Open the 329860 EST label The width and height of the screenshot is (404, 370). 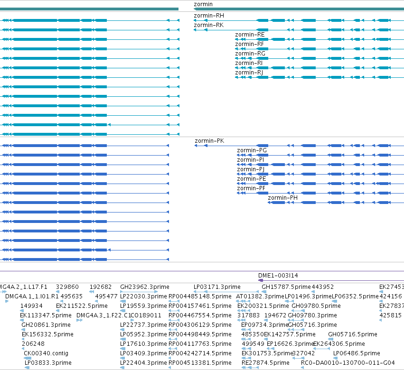point(67,287)
